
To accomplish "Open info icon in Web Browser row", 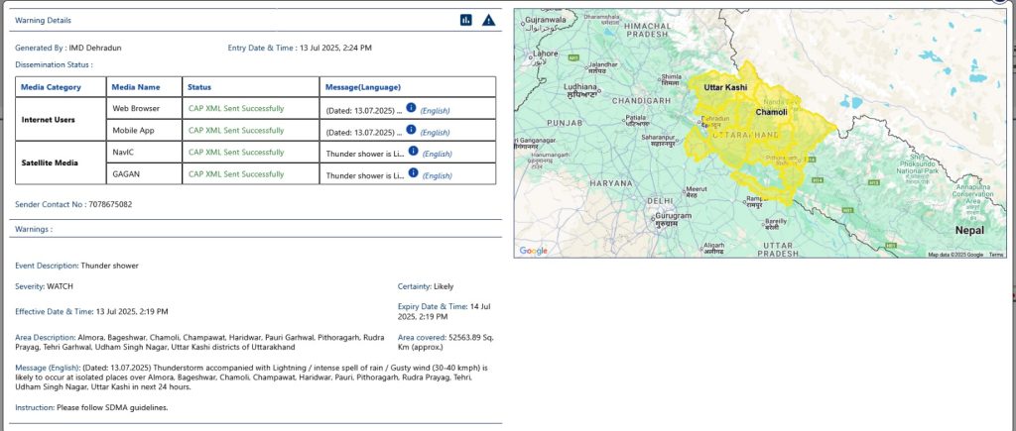I will pyautogui.click(x=411, y=107).
